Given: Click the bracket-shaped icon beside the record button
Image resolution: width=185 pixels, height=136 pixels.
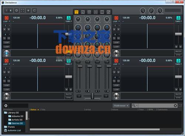Looking at the screenshot, I should pyautogui.click(x=34, y=10).
